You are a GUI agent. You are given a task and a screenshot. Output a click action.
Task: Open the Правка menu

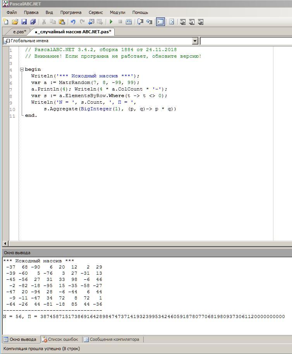pos(31,12)
